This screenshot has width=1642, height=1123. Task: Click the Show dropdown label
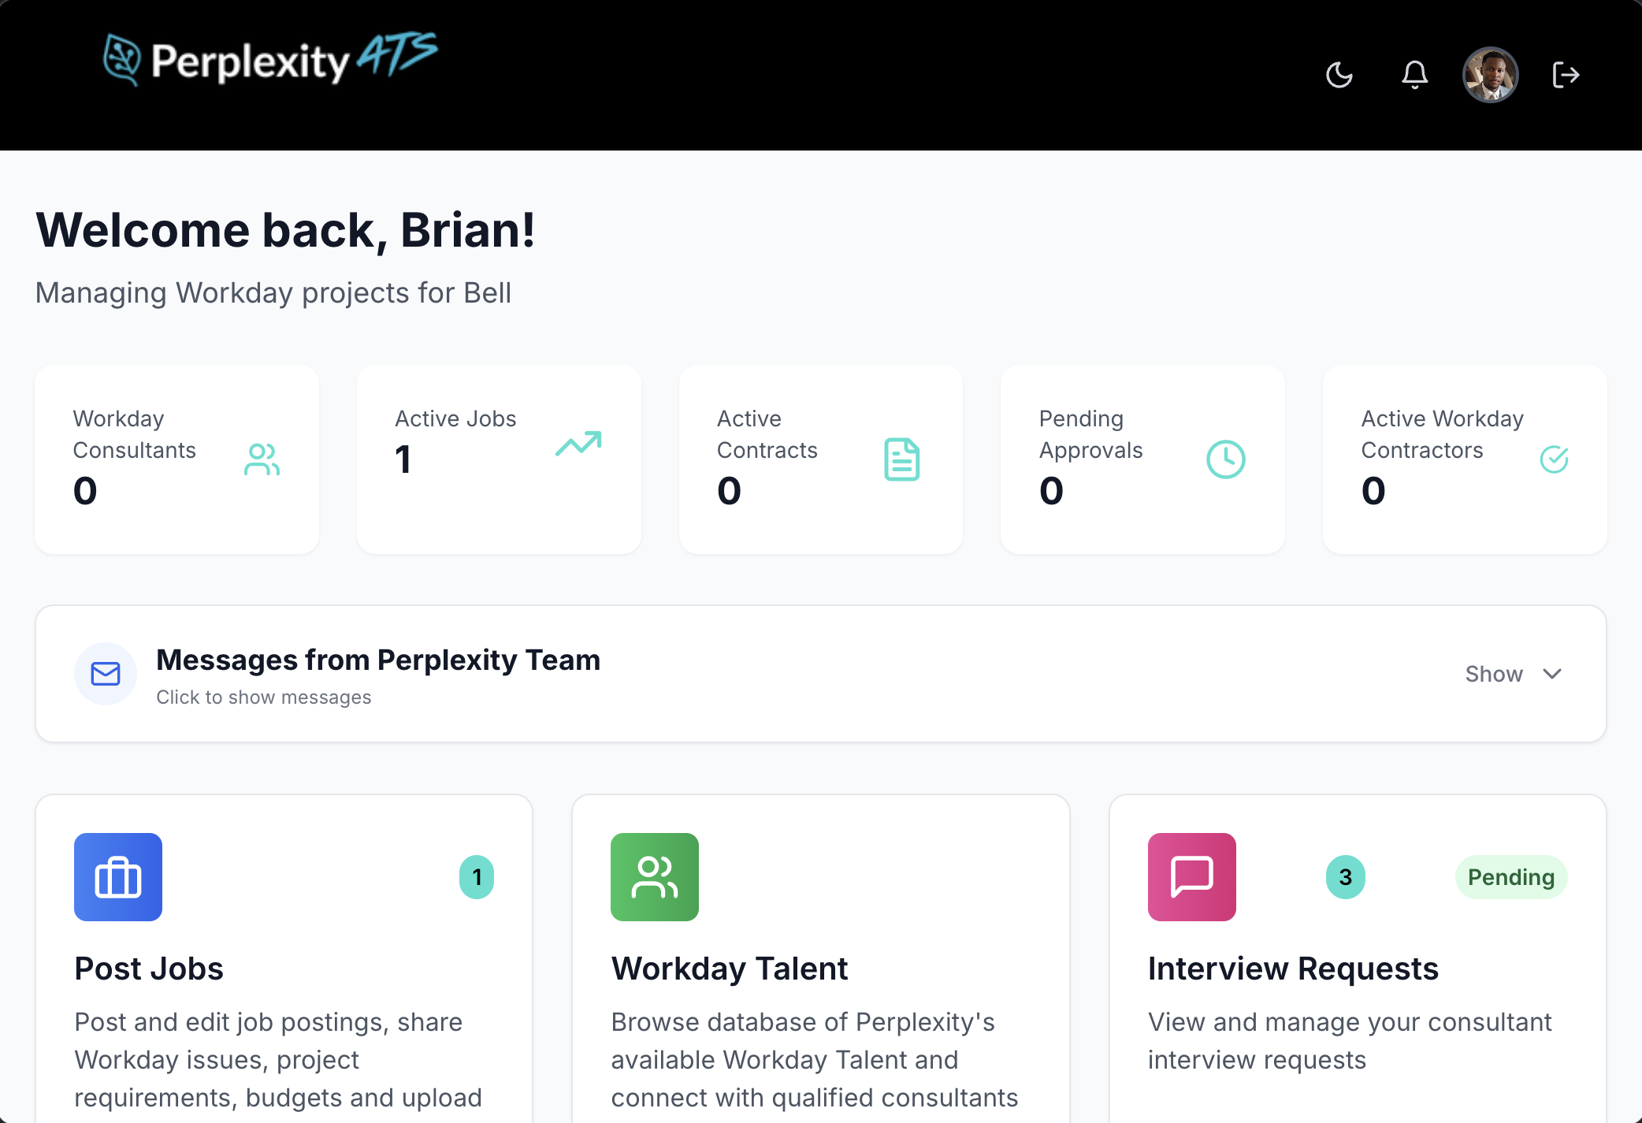pyautogui.click(x=1494, y=674)
